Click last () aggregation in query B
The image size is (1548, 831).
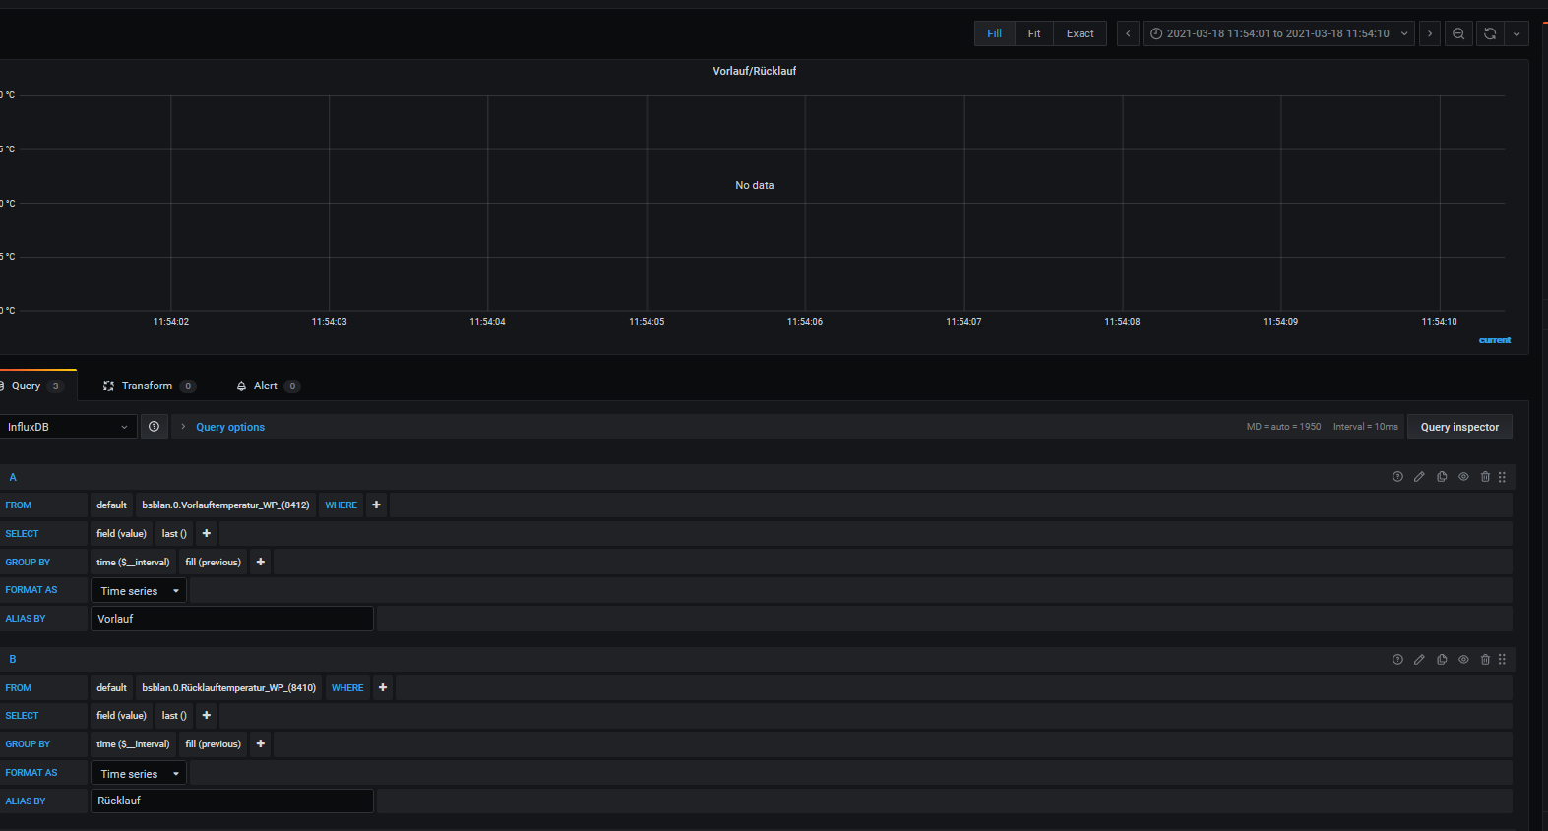174,716
